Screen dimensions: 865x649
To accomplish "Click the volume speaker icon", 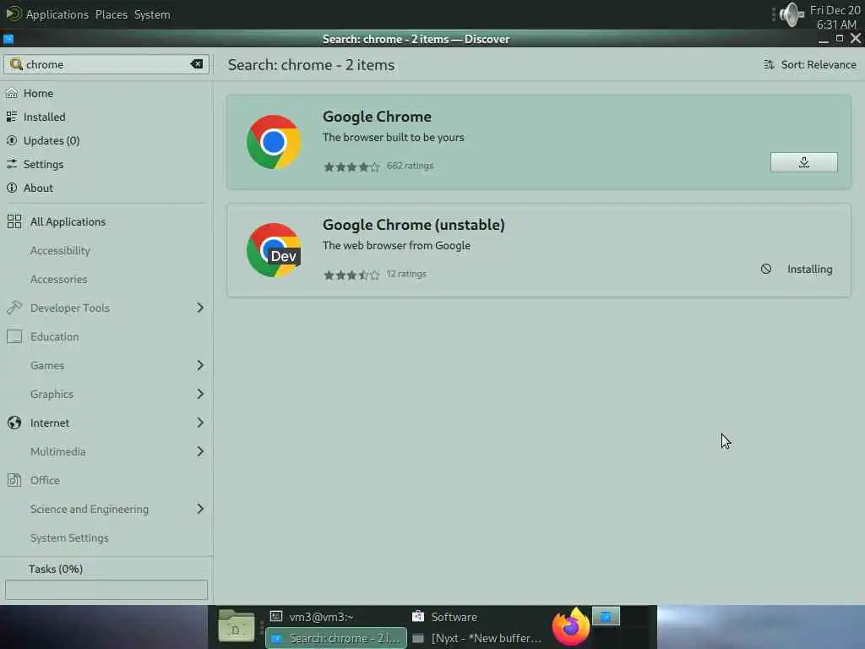I will 791,15.
